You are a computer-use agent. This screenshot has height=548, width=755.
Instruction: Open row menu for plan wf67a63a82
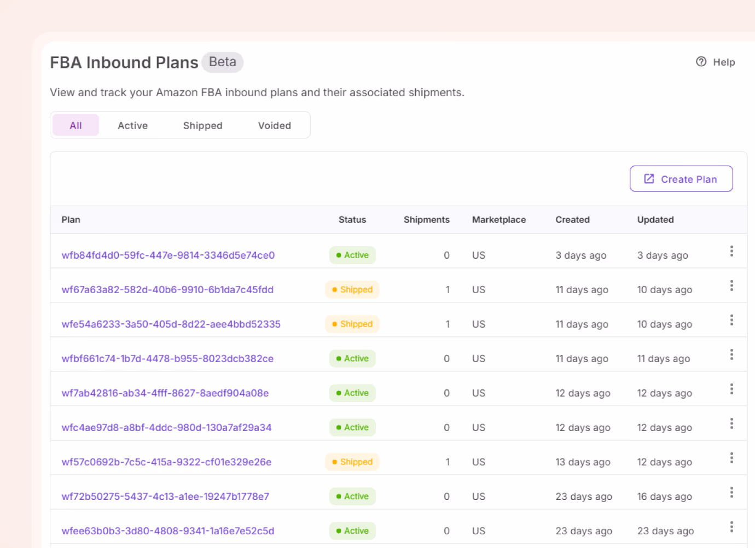pyautogui.click(x=731, y=285)
